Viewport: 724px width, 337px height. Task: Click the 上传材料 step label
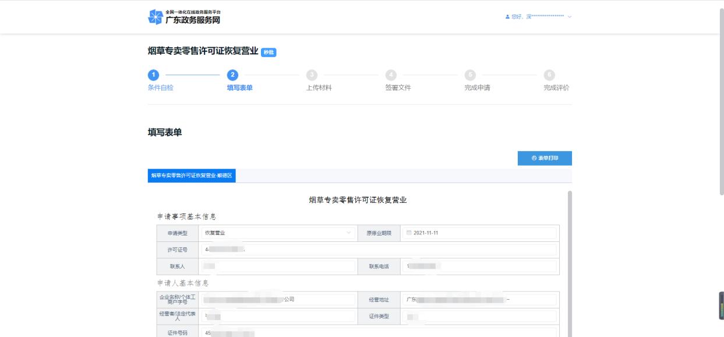click(x=319, y=88)
